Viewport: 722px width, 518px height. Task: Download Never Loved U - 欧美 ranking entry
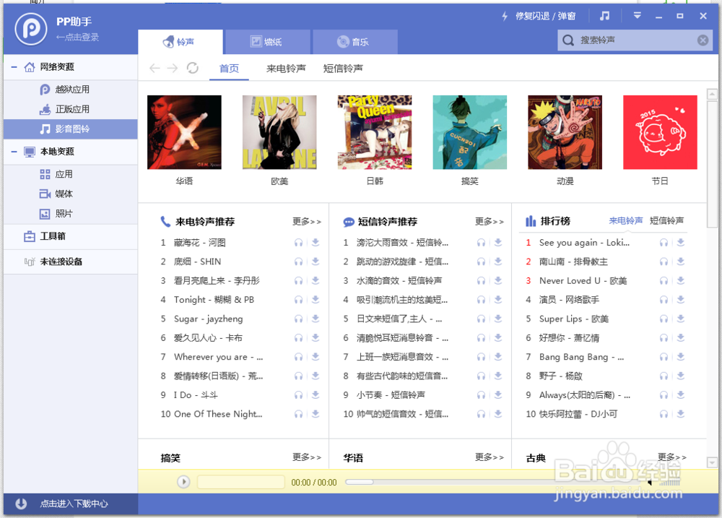click(x=681, y=280)
